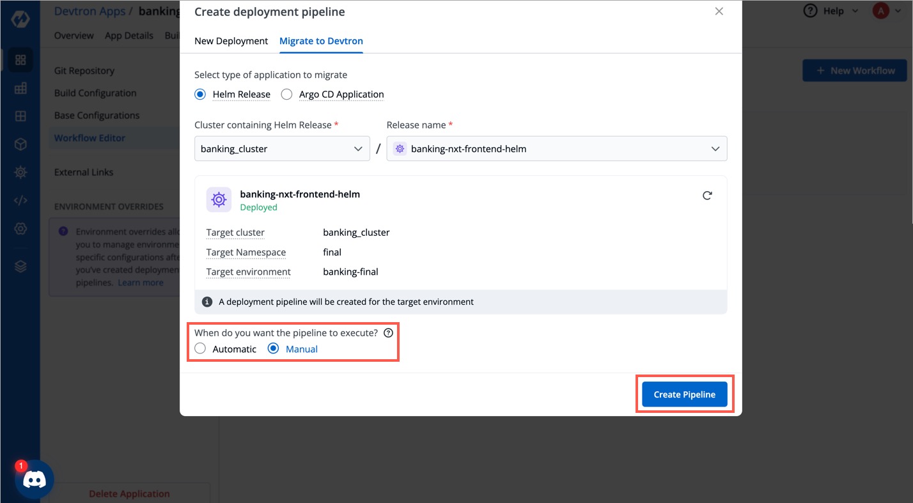Click the Create Pipeline button
This screenshot has width=913, height=503.
(x=684, y=394)
